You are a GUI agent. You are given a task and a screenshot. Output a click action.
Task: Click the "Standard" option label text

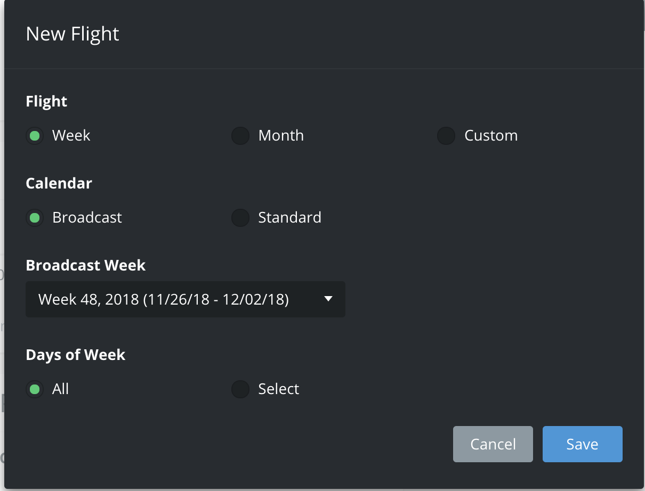point(289,218)
